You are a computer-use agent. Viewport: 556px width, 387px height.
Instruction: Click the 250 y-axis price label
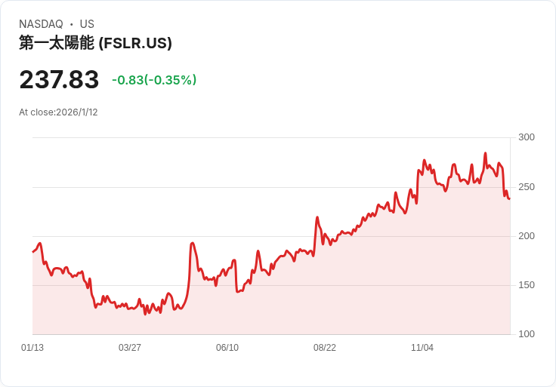pos(526,187)
